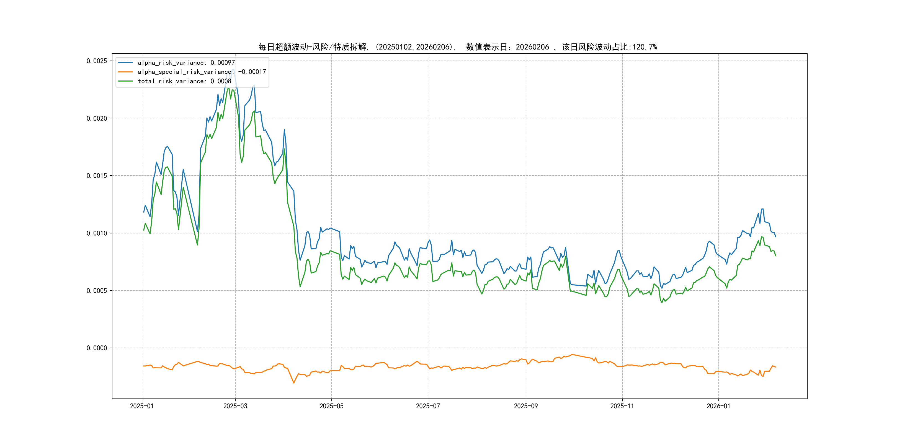Click the 2025-07 x-axis tick label

tap(428, 406)
